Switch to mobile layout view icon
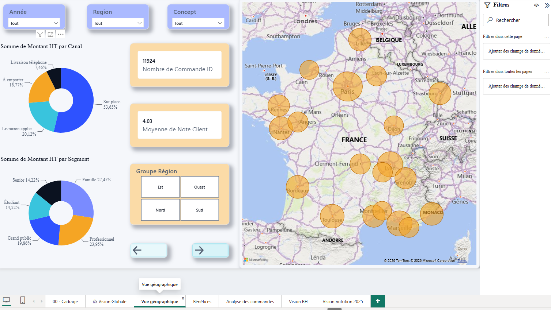The image size is (551, 310). (x=23, y=301)
